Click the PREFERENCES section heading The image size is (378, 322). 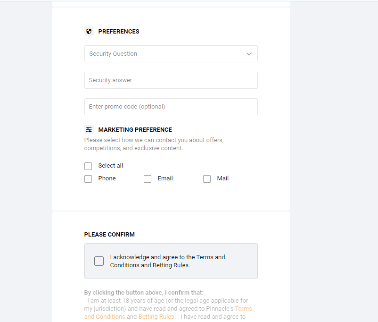119,32
